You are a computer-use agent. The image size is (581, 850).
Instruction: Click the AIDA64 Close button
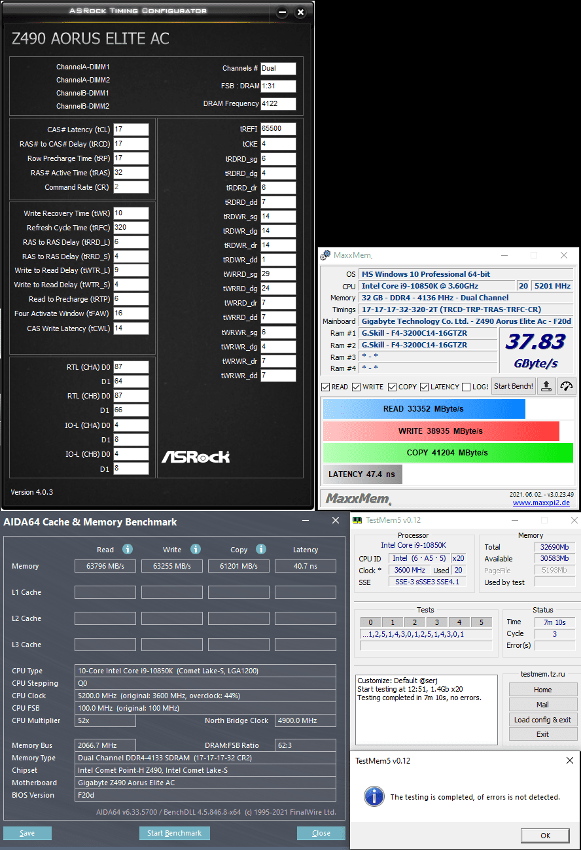pyautogui.click(x=321, y=833)
